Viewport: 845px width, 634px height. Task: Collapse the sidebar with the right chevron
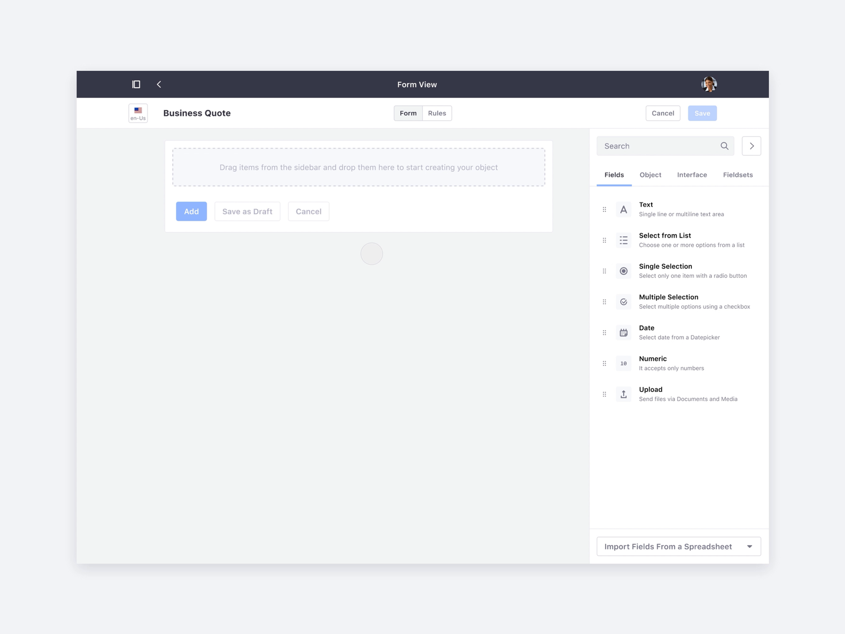tap(751, 146)
